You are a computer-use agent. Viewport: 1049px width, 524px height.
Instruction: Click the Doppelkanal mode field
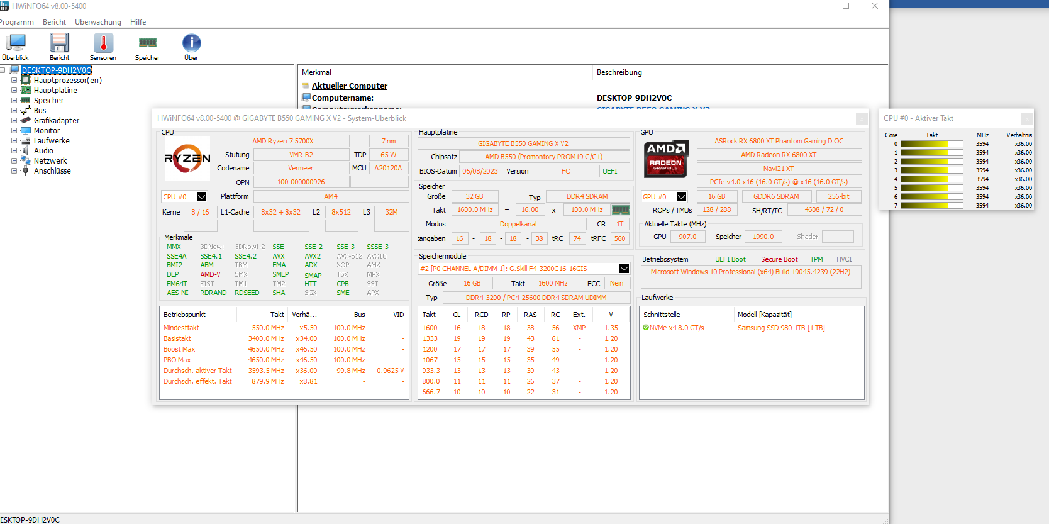[x=518, y=224]
